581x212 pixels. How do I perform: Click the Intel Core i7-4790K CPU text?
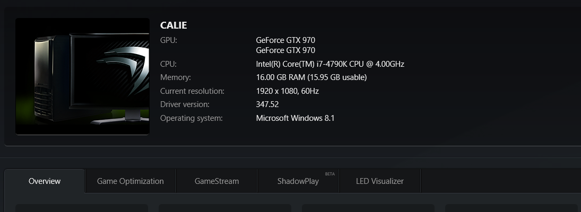click(330, 64)
